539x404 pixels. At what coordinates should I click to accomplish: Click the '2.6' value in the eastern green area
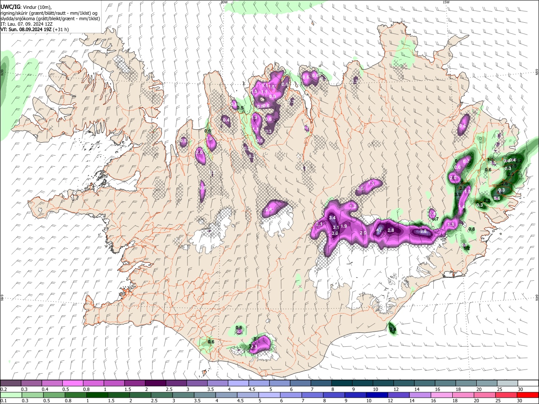point(504,184)
